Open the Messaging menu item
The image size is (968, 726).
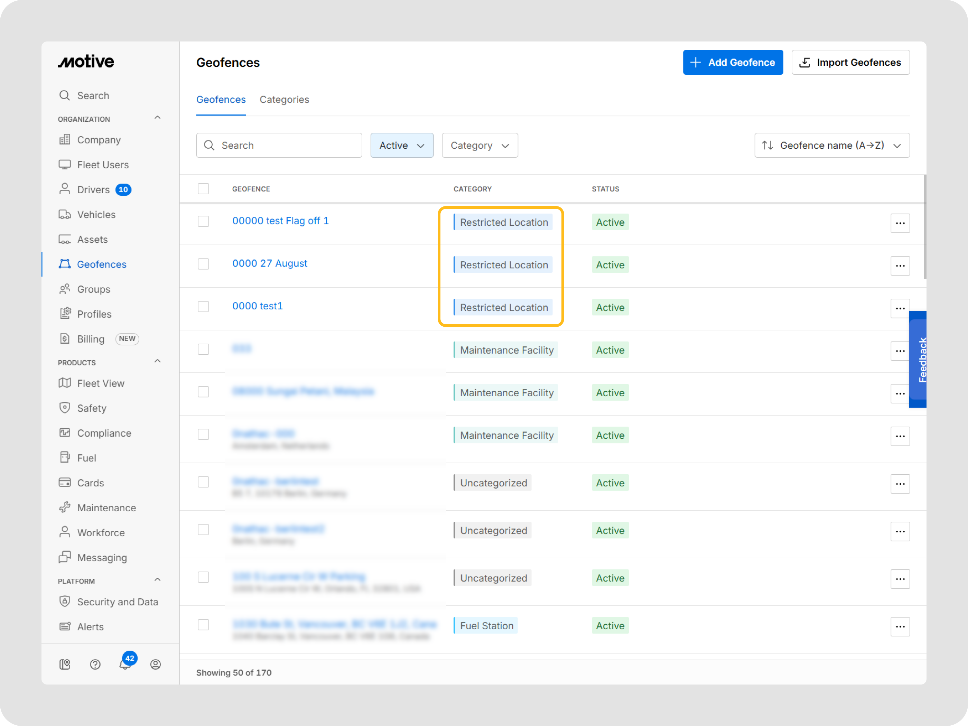pyautogui.click(x=102, y=558)
